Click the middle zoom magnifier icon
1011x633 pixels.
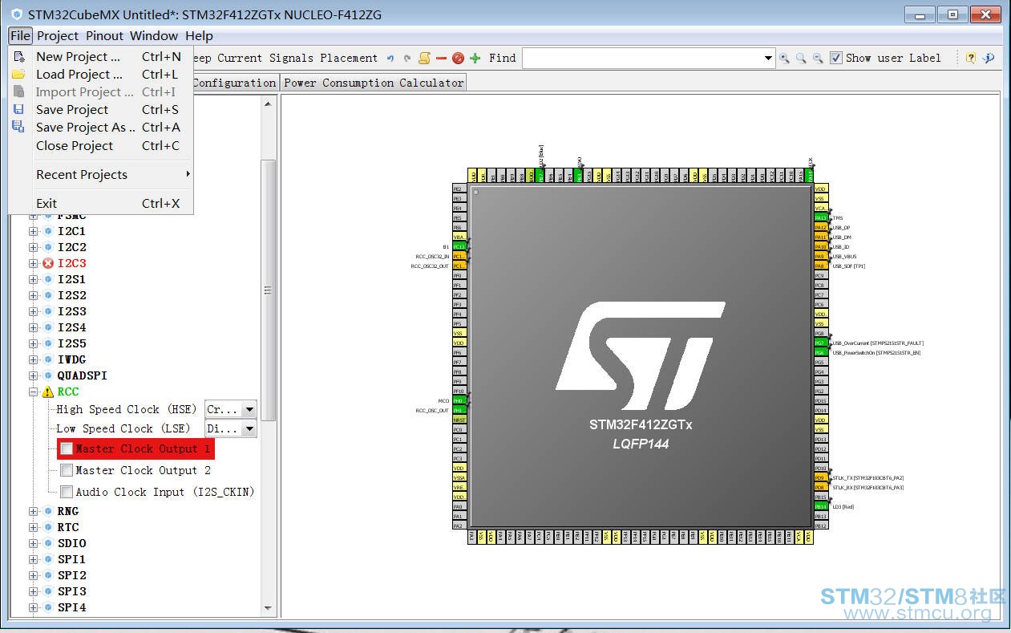(x=801, y=58)
